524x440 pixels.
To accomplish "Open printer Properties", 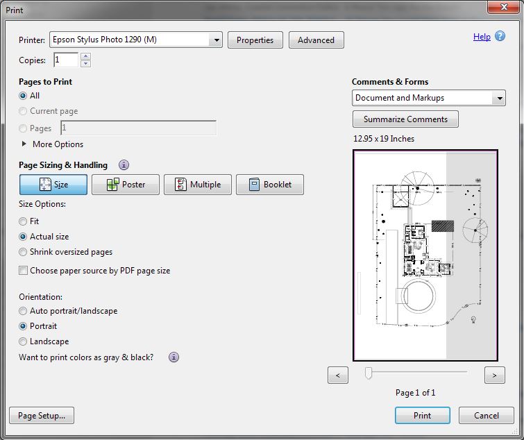I will pos(255,40).
